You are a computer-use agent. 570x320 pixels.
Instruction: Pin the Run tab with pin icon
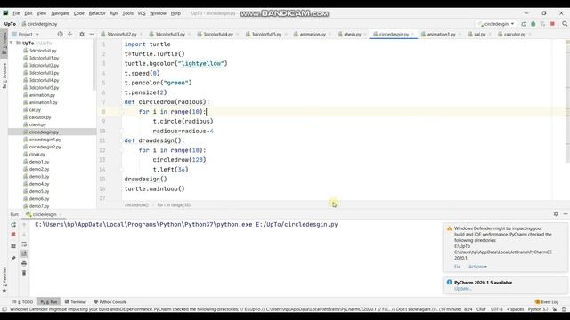point(13,259)
